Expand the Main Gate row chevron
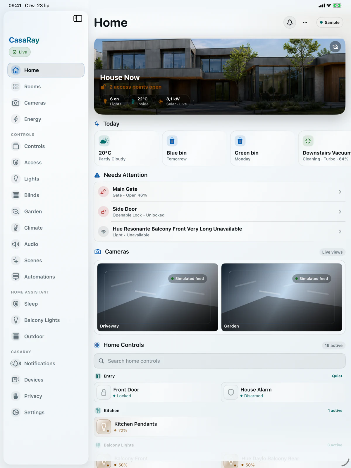351x468 pixels. (x=340, y=192)
